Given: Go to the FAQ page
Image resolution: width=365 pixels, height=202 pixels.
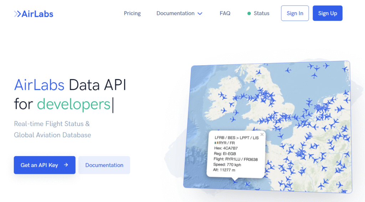Looking at the screenshot, I should (x=225, y=14).
